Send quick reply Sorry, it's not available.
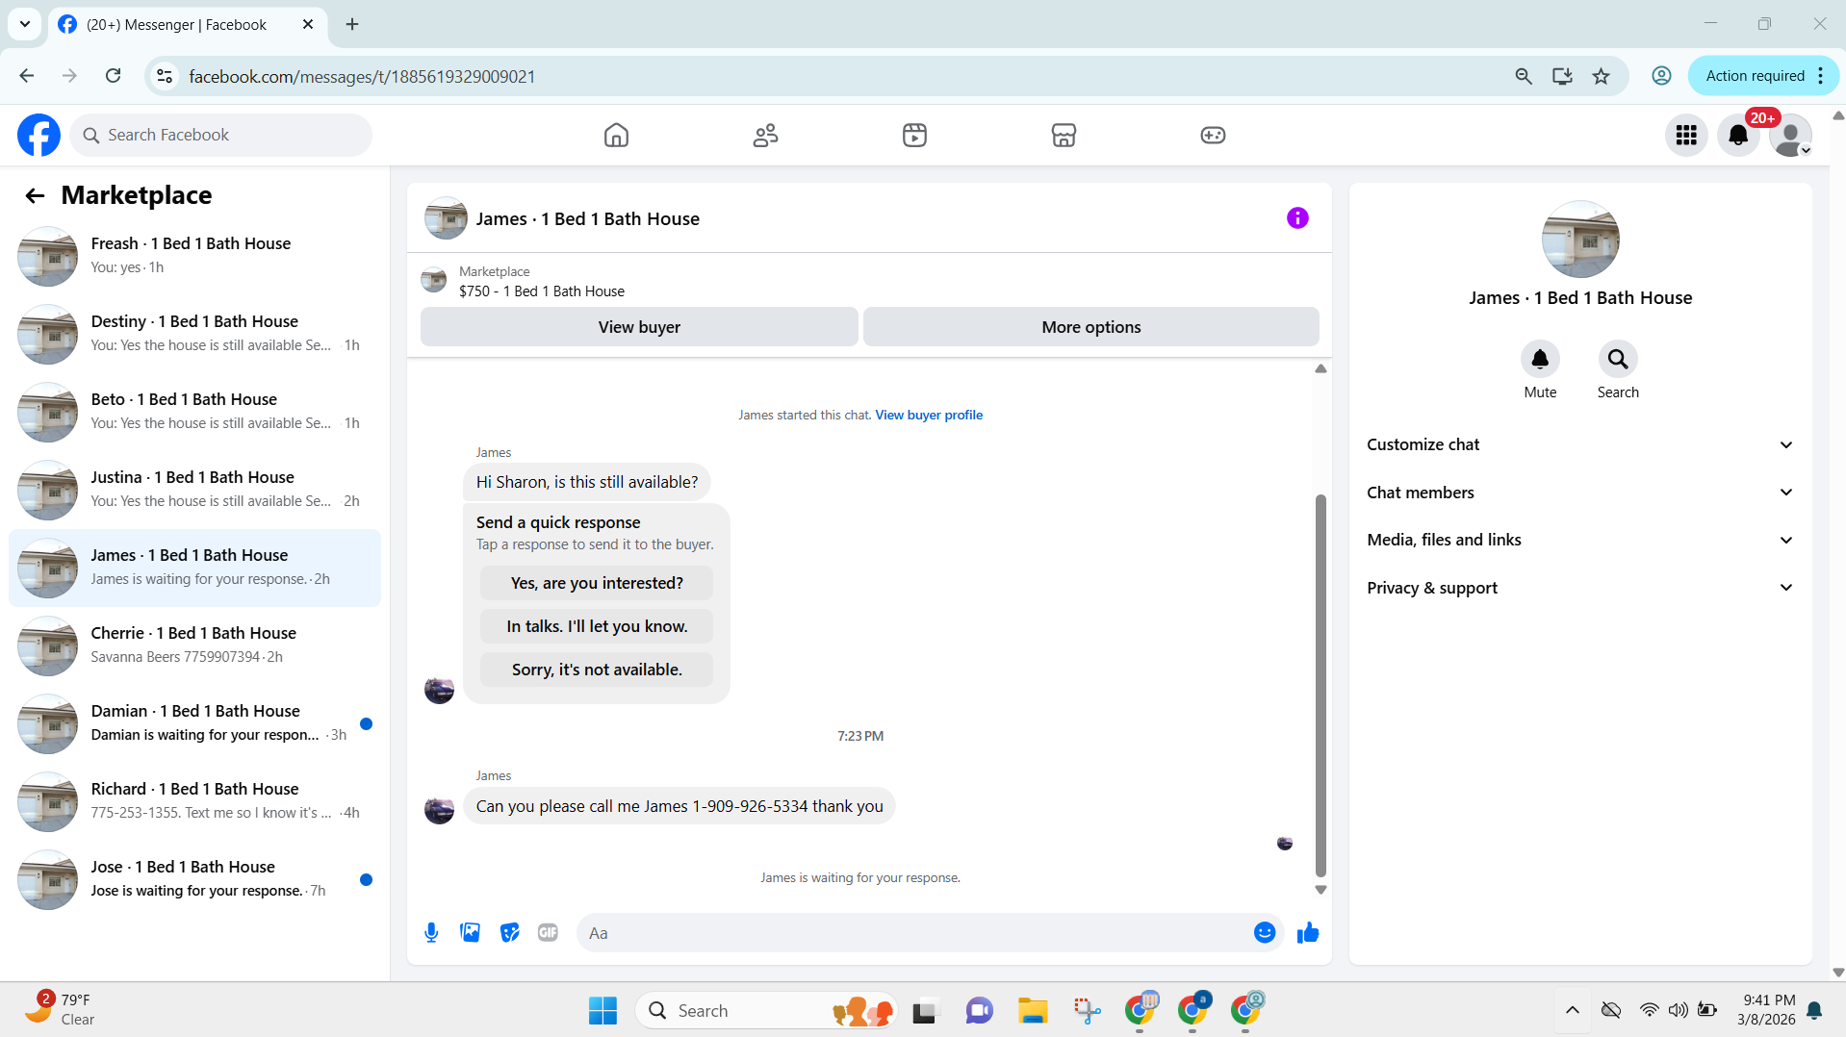This screenshot has height=1037, width=1846. coord(597,670)
